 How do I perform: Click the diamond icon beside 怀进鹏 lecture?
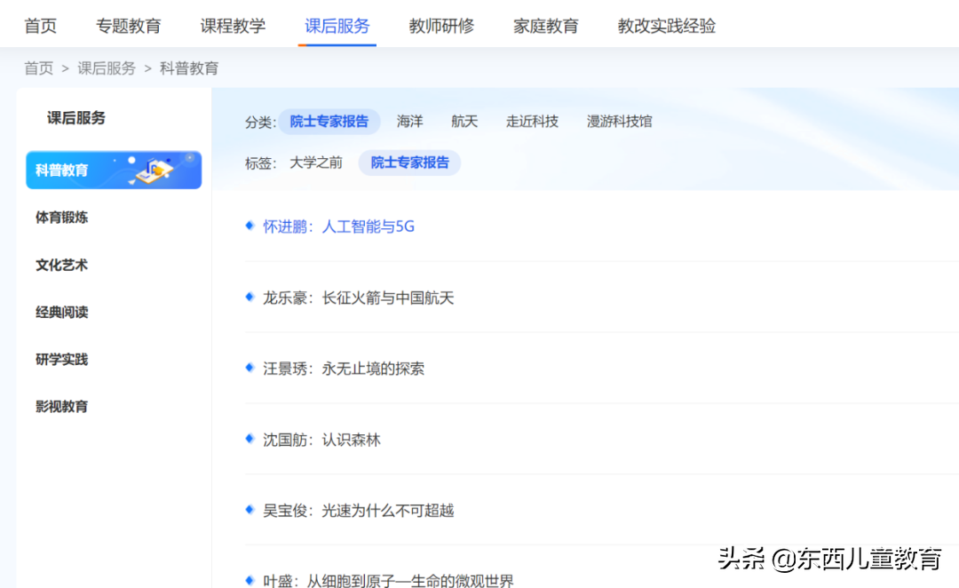pos(249,225)
